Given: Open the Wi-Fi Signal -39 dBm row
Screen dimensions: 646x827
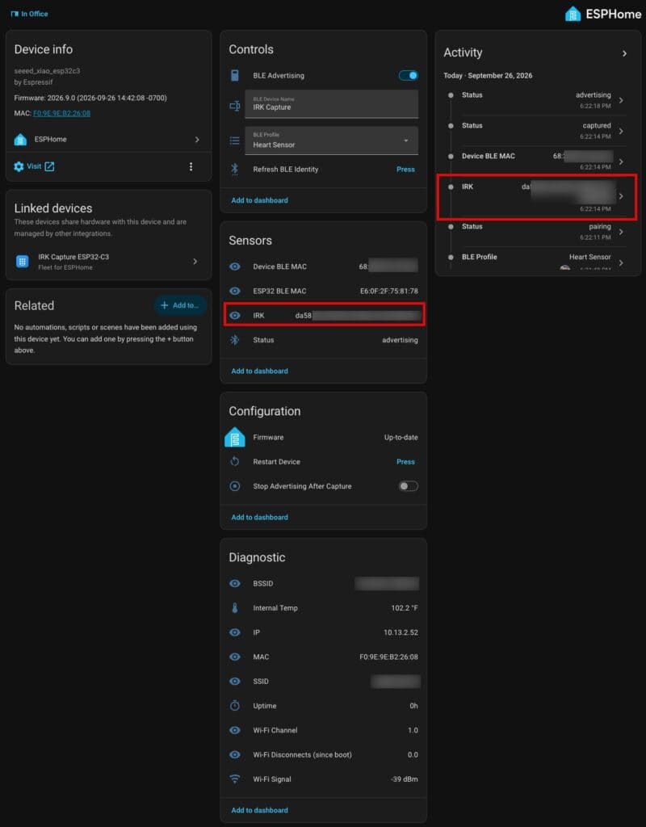Looking at the screenshot, I should pos(324,779).
